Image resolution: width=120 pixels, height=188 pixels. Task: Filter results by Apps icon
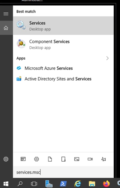pos(23,159)
